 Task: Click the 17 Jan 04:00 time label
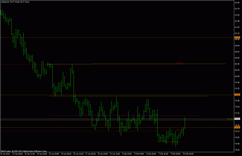17,154
